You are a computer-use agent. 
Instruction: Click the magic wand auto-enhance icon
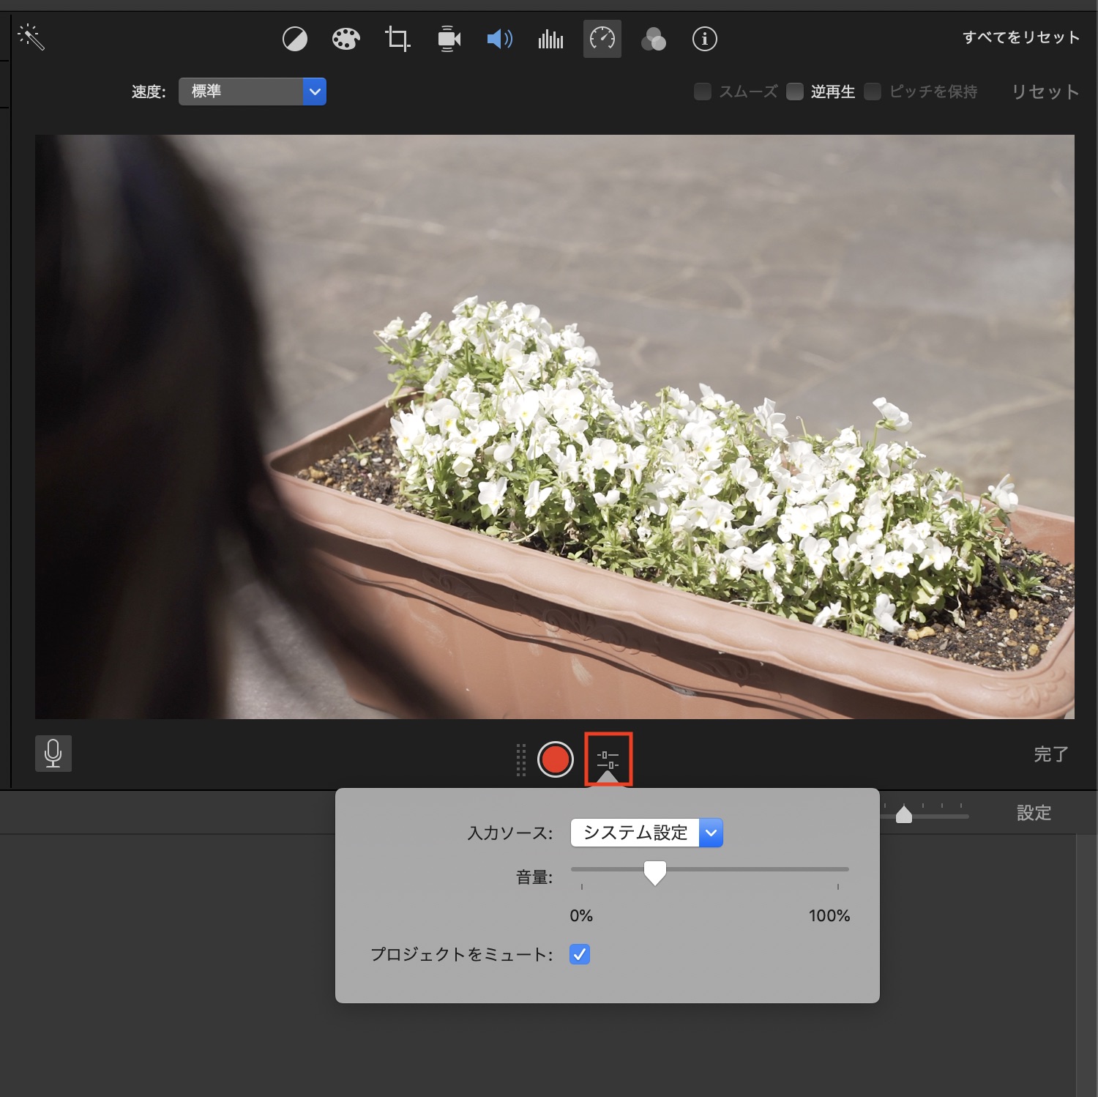point(31,37)
